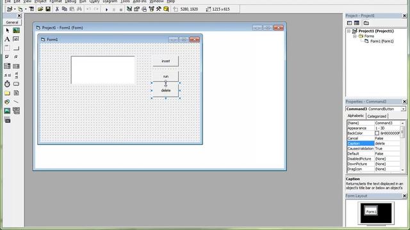Select the OLE container tool
410x230 pixels.
[7, 120]
